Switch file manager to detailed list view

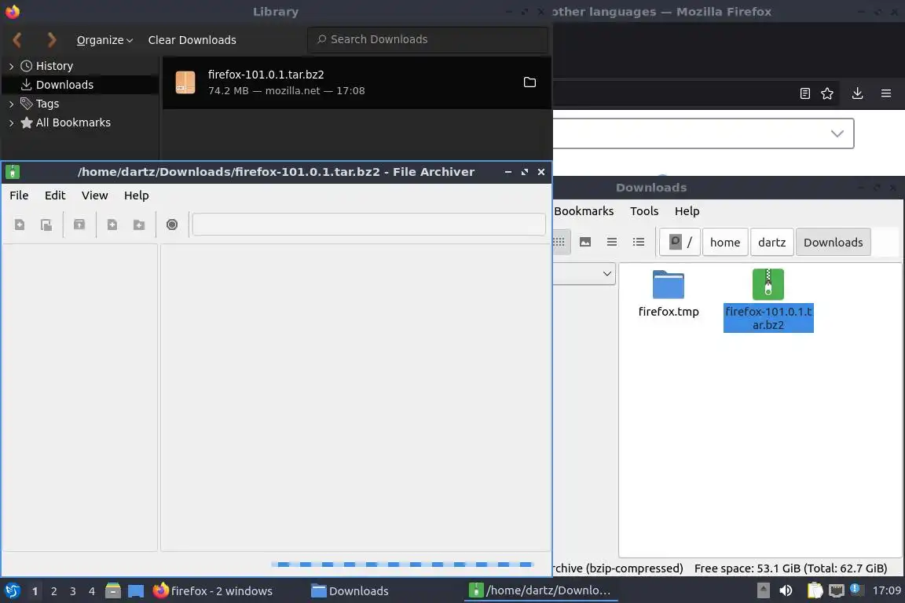(x=639, y=242)
